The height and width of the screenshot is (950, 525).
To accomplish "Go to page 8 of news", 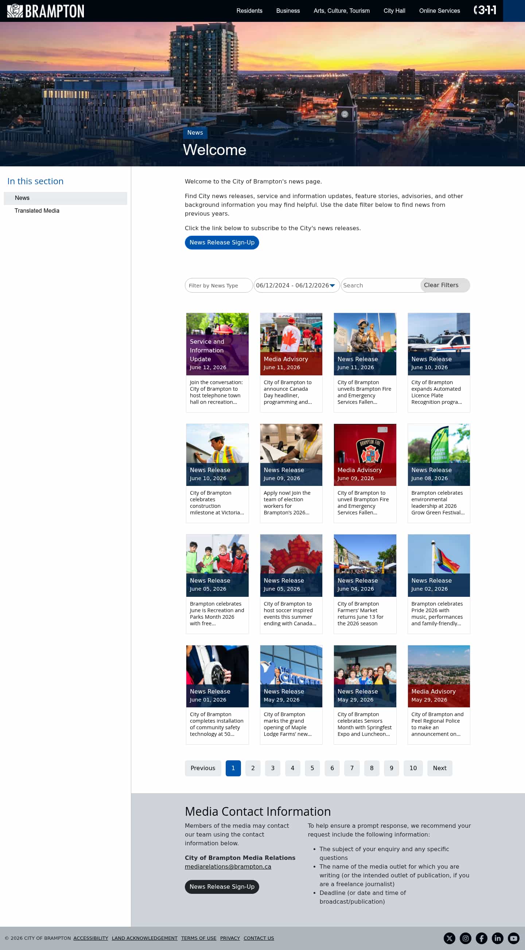I will point(372,768).
